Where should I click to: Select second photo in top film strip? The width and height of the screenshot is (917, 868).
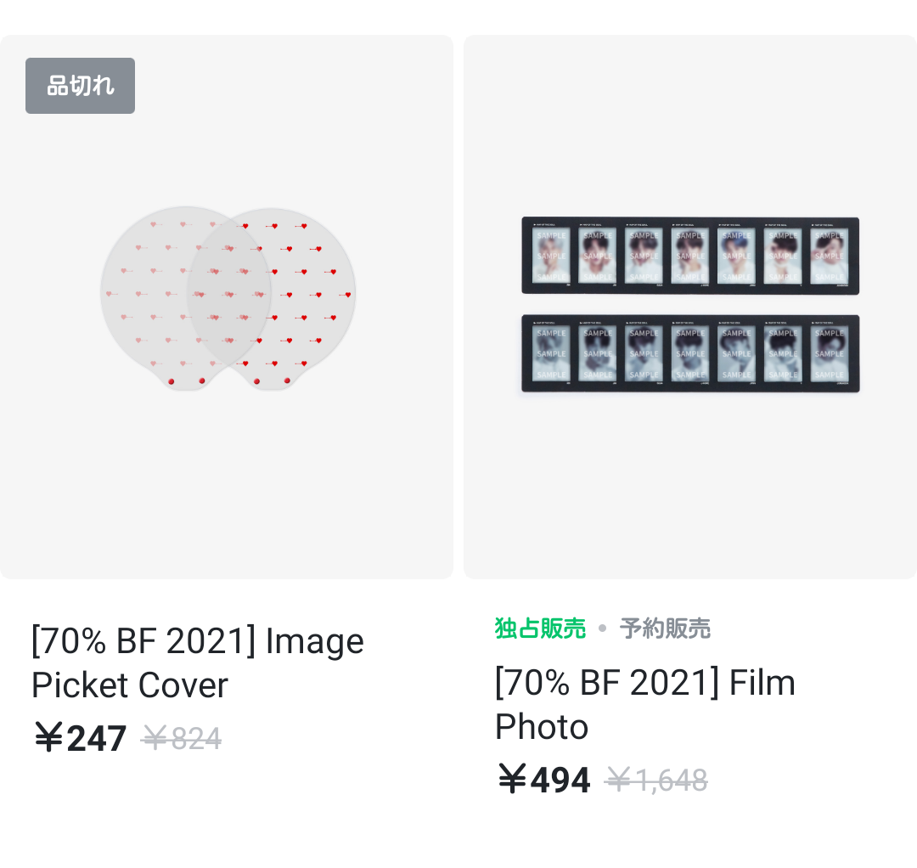tap(597, 256)
